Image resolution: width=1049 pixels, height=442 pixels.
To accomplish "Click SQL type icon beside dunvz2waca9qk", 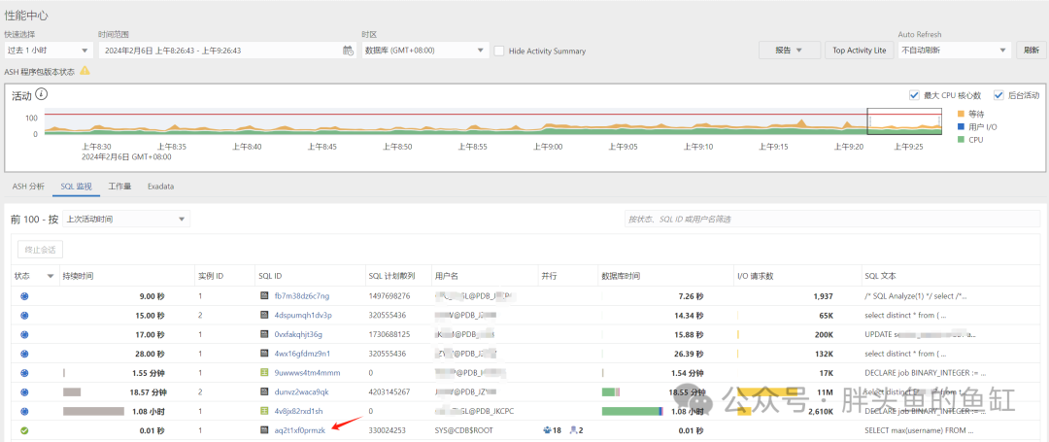I will click(x=264, y=391).
